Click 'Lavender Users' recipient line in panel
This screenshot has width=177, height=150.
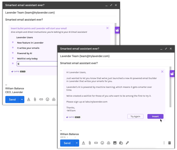click(x=24, y=37)
